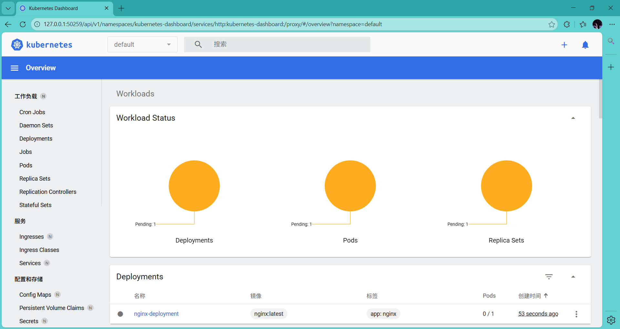Open Deployments in sidebar
Viewport: 620px width, 329px height.
(x=36, y=139)
